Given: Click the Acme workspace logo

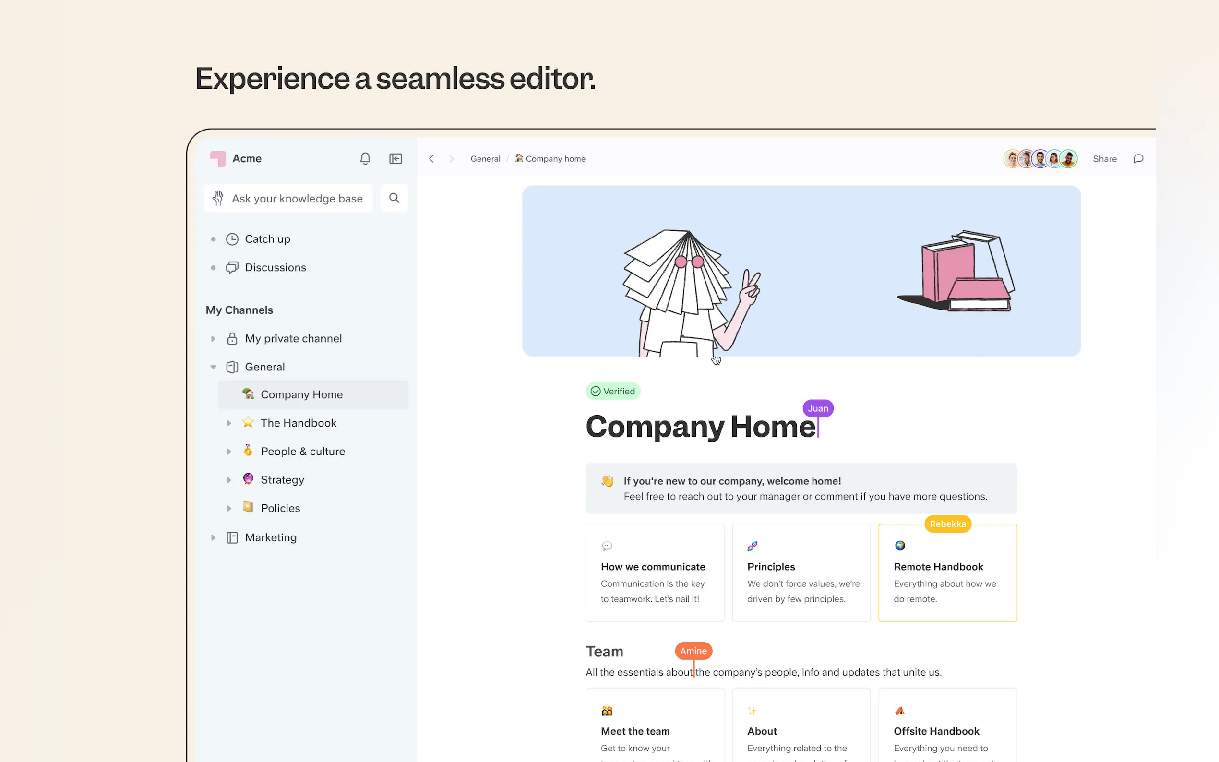Looking at the screenshot, I should tap(218, 159).
